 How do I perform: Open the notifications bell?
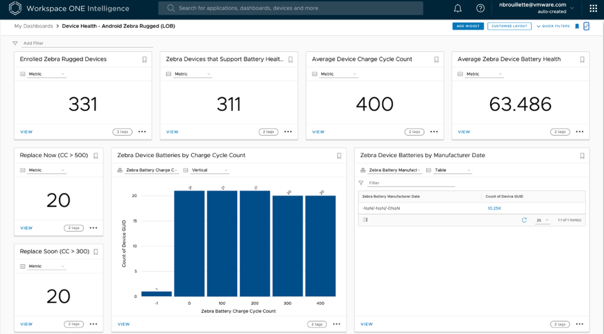[x=458, y=8]
